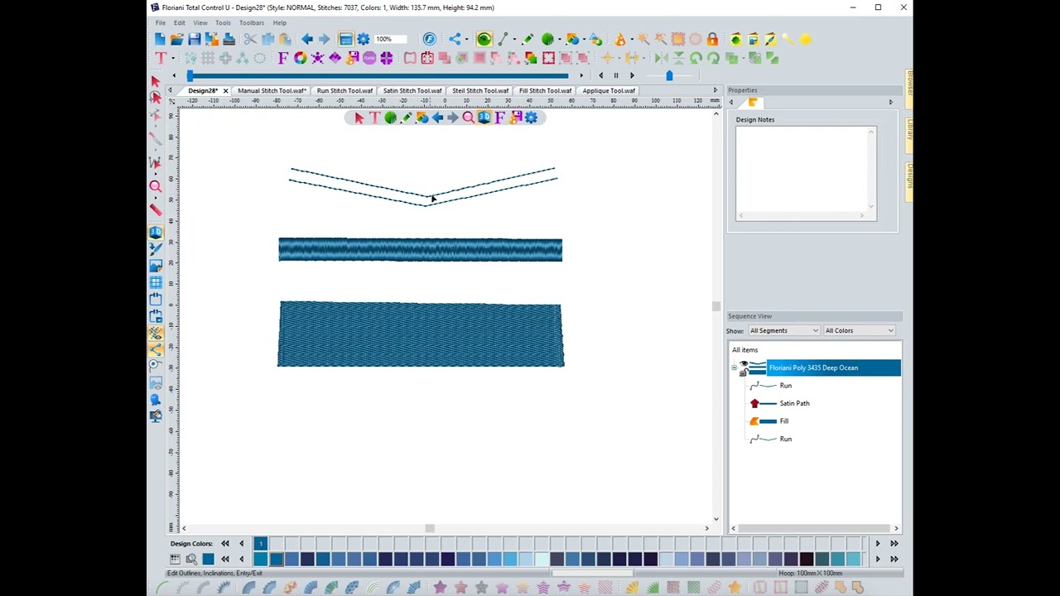Select the red Text T tool
Screen dimensions: 1060x596
click(161, 58)
